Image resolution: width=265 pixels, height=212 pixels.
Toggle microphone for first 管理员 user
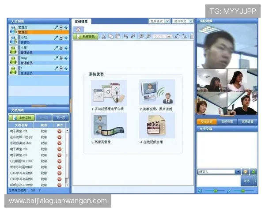click(56, 27)
